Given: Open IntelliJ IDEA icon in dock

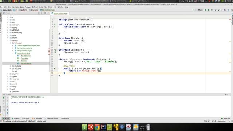Looking at the screenshot, I should tap(103, 127).
